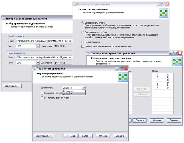Click Левый диапазон group label
184x143 pixels.
[16, 36]
